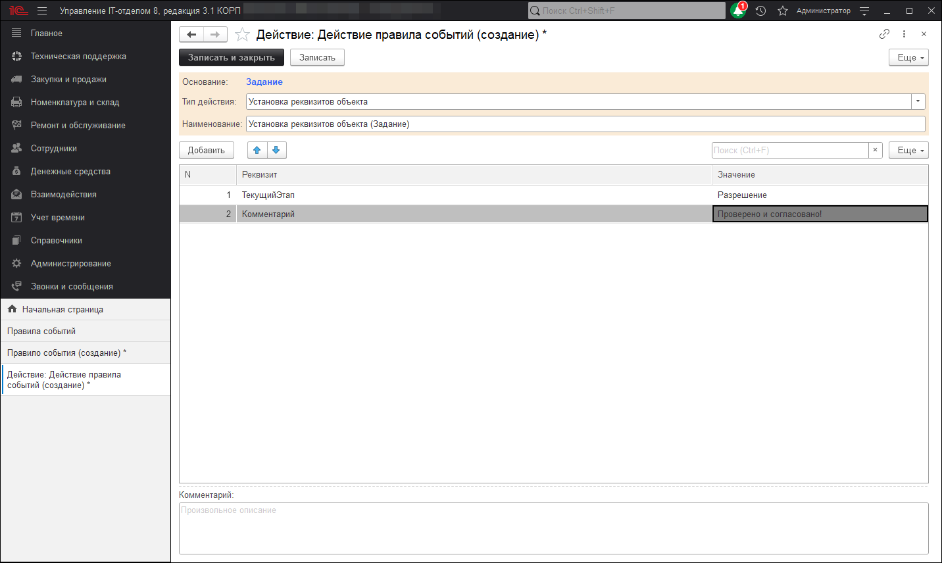Click the notification bell icon

(x=739, y=11)
